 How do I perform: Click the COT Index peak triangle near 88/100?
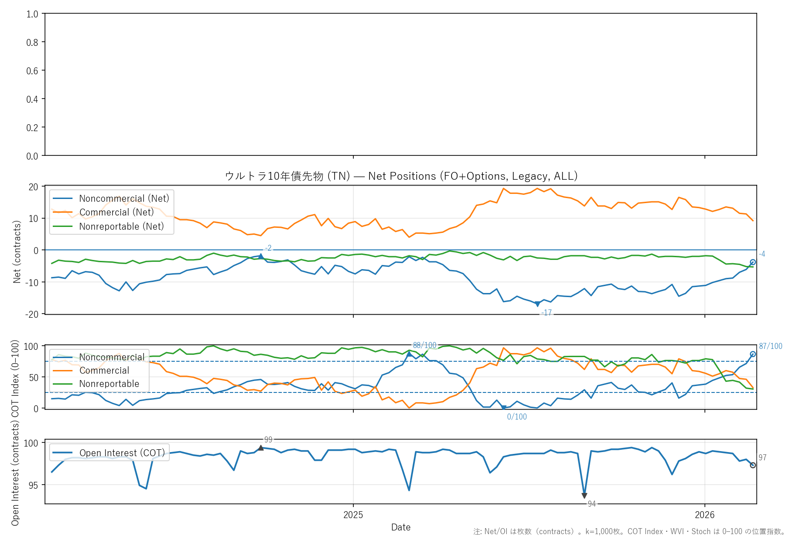409,354
